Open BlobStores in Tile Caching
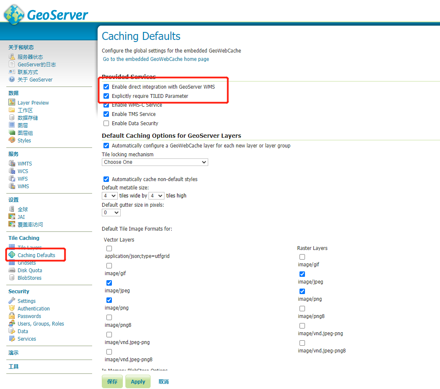 [x=29, y=278]
